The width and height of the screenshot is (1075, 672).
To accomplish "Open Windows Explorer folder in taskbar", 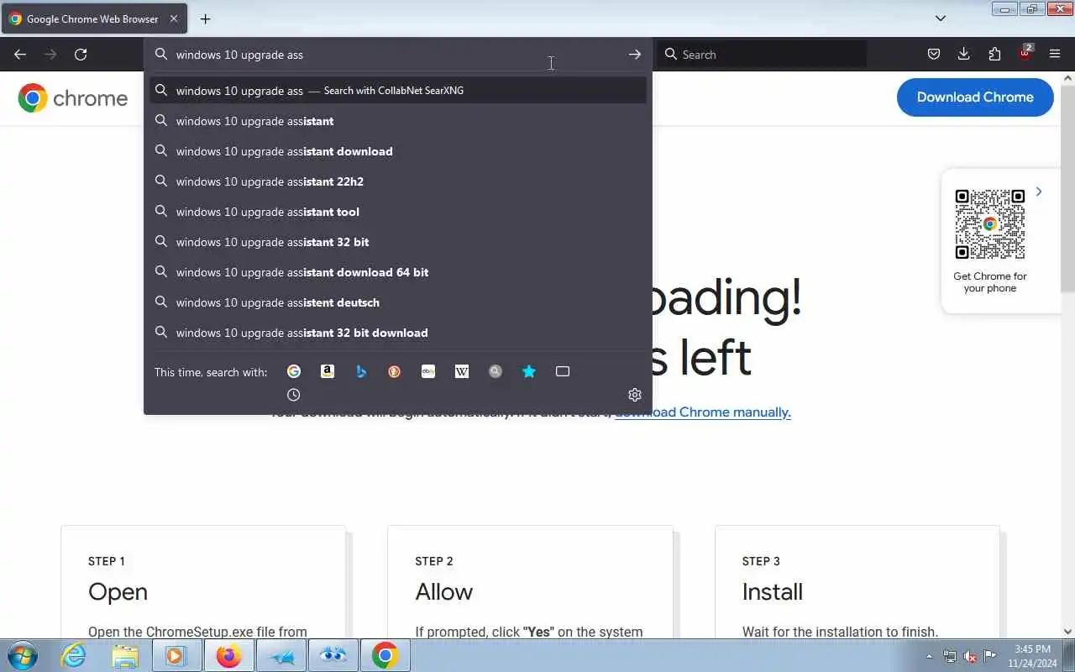I will point(125,655).
